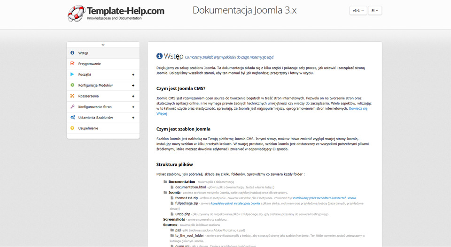Select Konfigurowanie Stron menu item
The image size is (451, 247).
click(103, 107)
